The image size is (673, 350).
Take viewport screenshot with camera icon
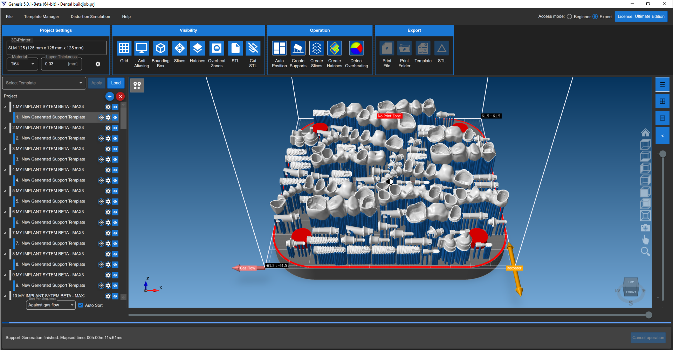[645, 228]
